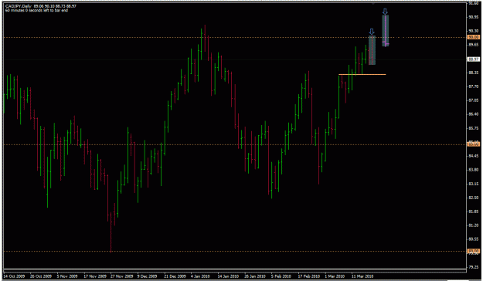Click the 80.55 price axis value
Viewport: 483px width, 281px height.
click(474, 239)
